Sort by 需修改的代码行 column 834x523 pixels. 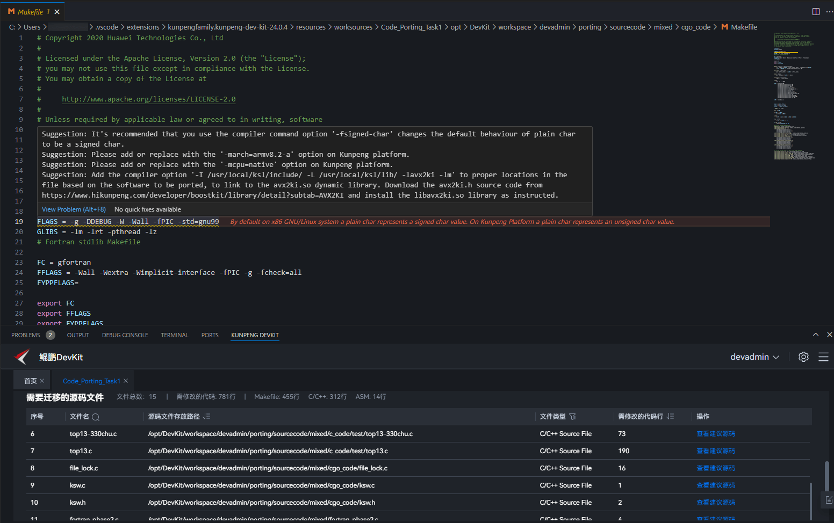pyautogui.click(x=670, y=417)
